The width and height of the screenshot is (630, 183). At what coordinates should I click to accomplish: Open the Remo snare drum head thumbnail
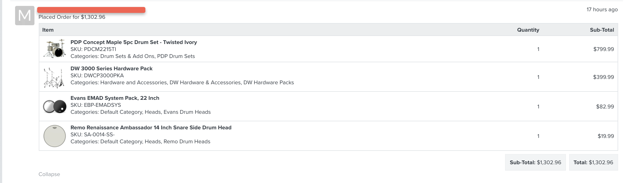pyautogui.click(x=55, y=136)
